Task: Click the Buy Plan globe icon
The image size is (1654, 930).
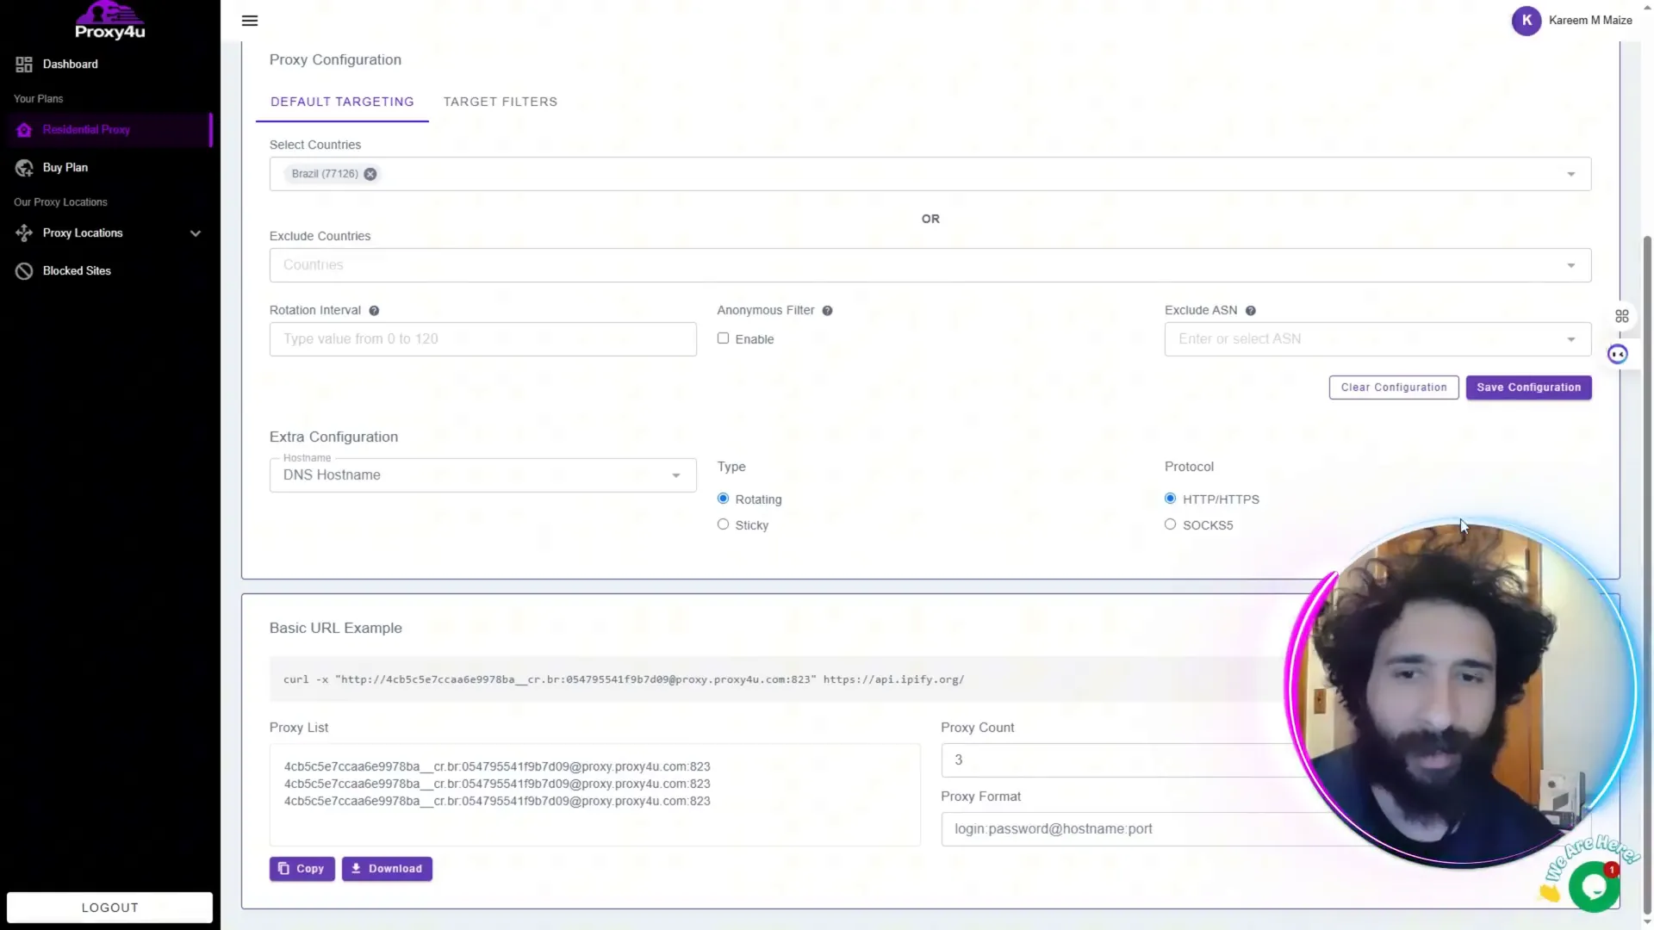Action: click(x=24, y=167)
